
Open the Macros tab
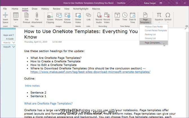96,9
